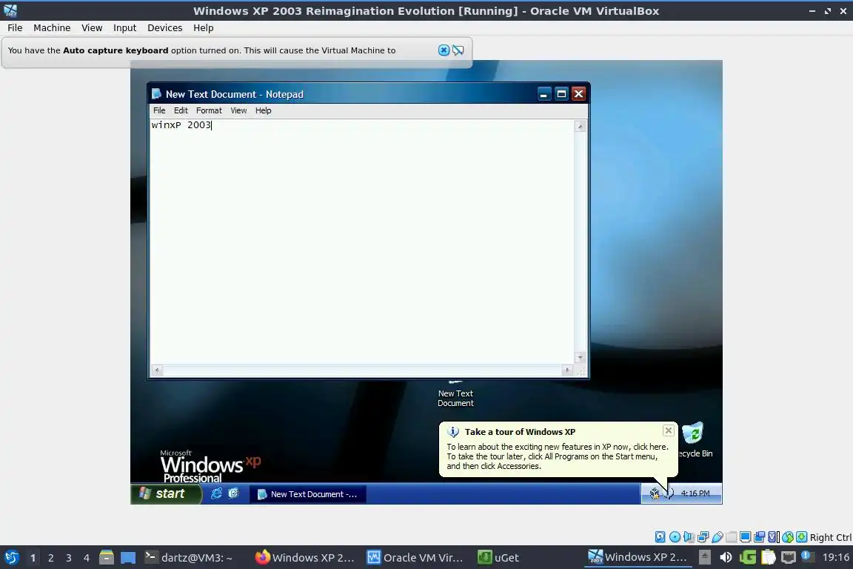Launch Internet Explorer from XP quick launch
The width and height of the screenshot is (853, 569).
(216, 493)
